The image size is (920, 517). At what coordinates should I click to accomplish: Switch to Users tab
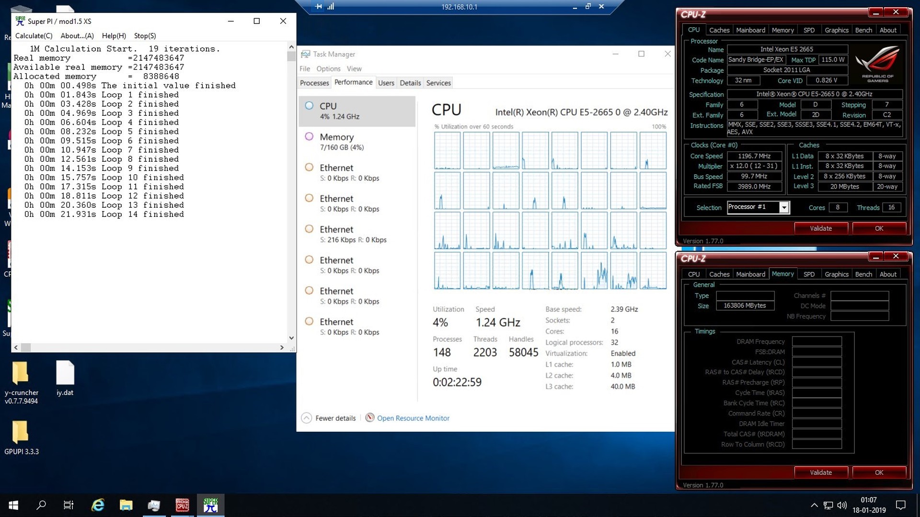pos(386,83)
